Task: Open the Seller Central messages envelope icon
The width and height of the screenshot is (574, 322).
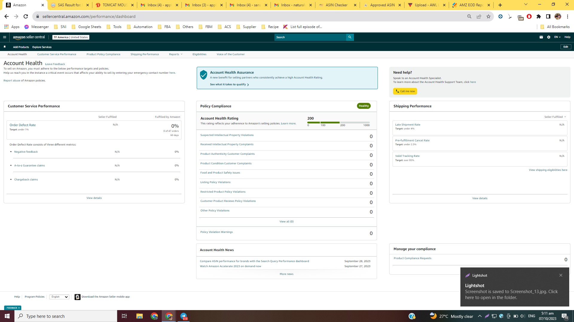Action: point(541,37)
